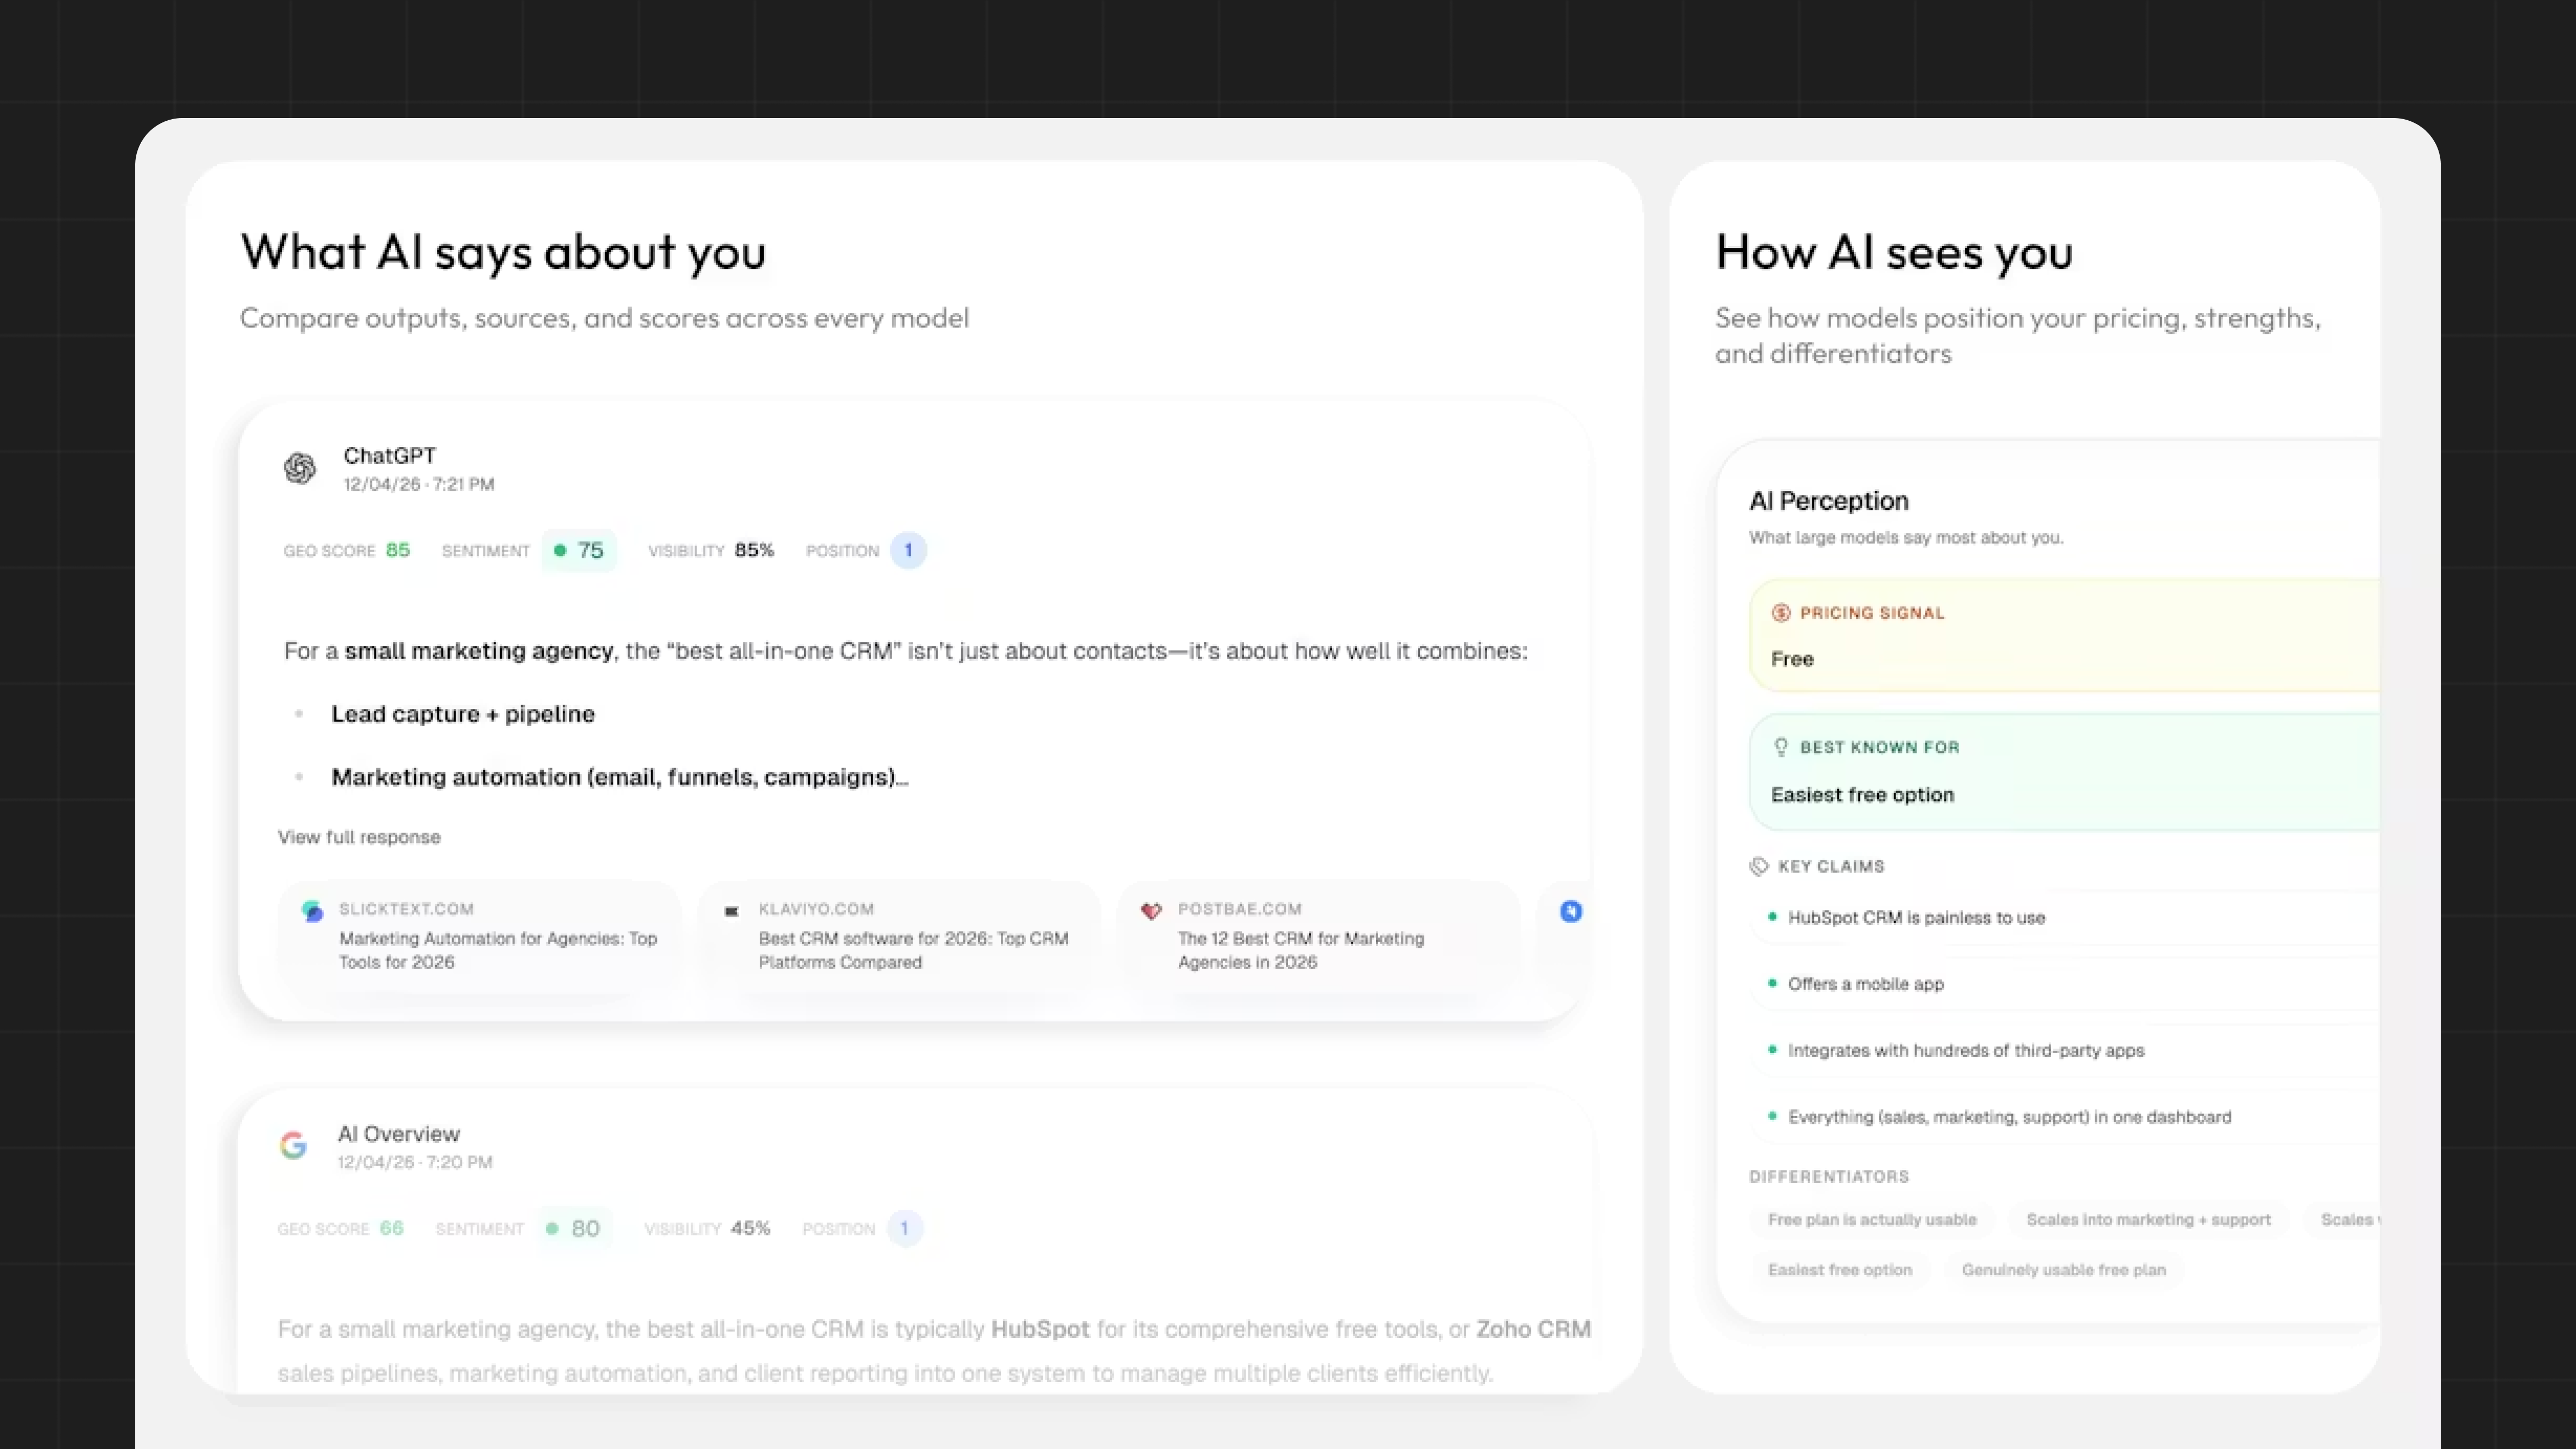The height and width of the screenshot is (1449, 2576).
Task: Click the Best Known For lightbulb icon
Action: [1780, 747]
